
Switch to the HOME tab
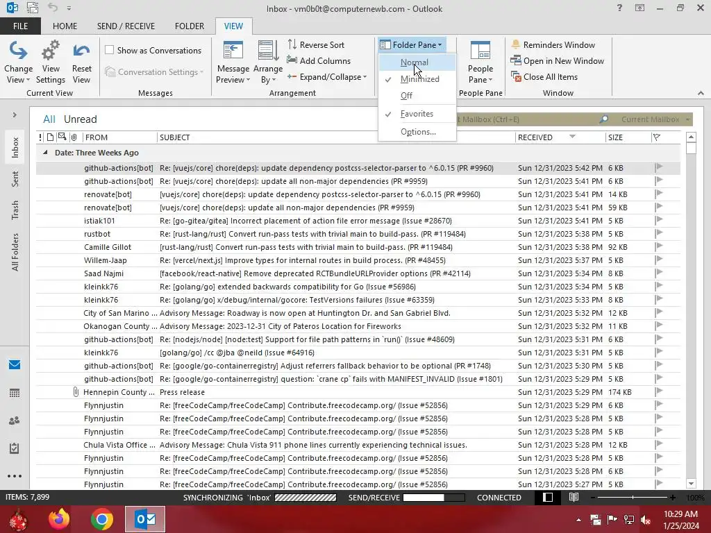65,26
